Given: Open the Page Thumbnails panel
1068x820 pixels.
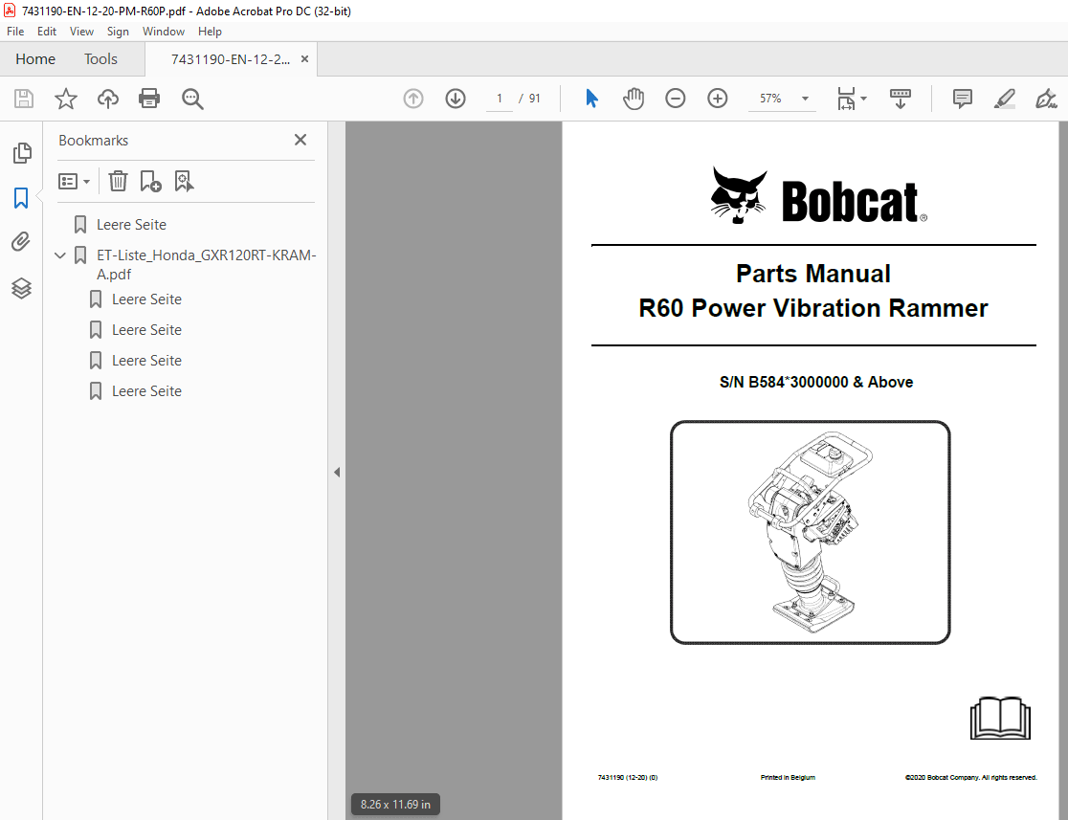Looking at the screenshot, I should tap(22, 152).
